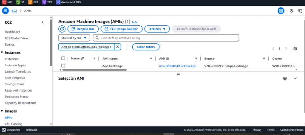Screen dimensions: 305x135
Task: Open Dashboard in sidebar
Action: coord(12,32)
